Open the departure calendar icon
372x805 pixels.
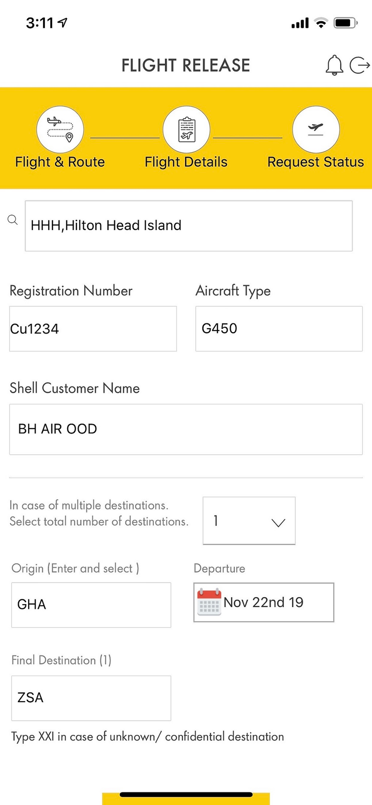(209, 602)
